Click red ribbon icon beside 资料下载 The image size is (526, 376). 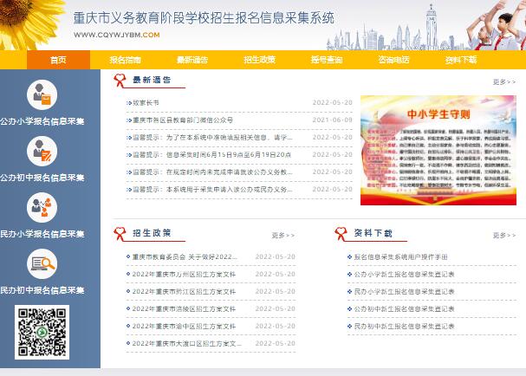pyautogui.click(x=341, y=233)
